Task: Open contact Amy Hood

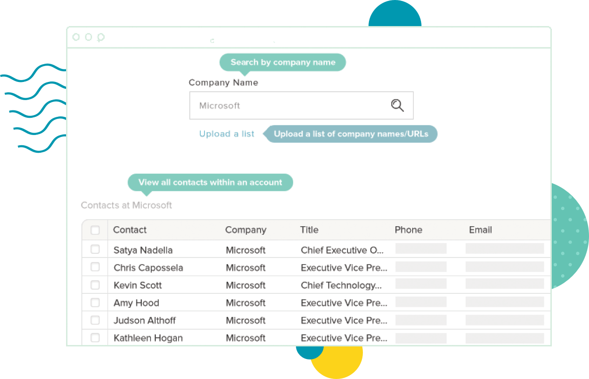Action: click(136, 303)
